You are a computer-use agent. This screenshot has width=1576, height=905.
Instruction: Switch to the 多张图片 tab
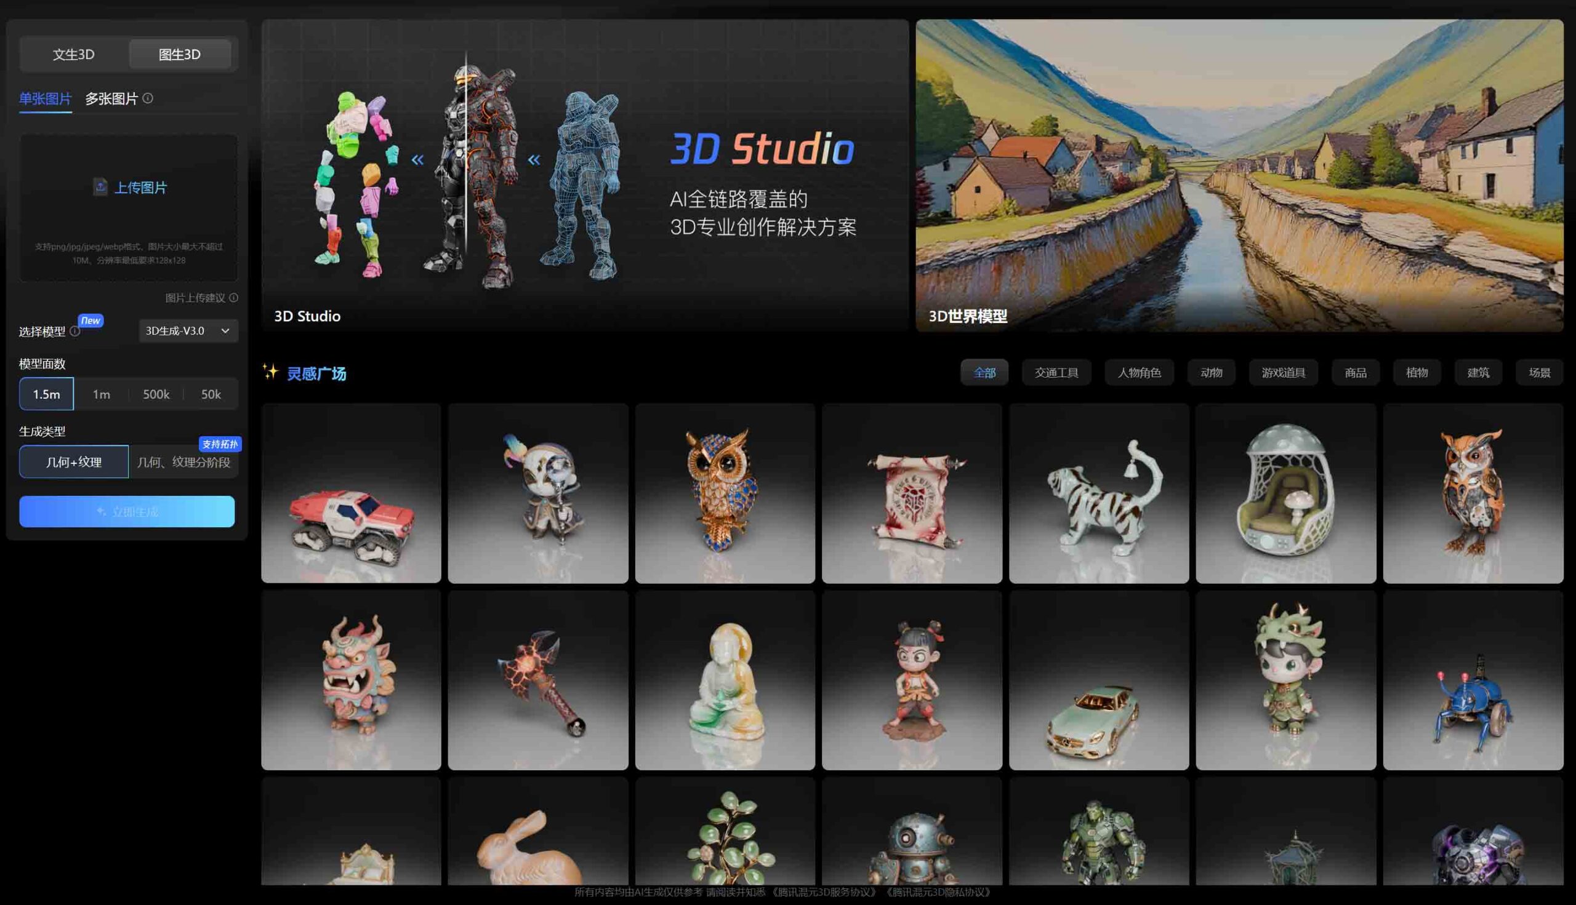point(111,99)
